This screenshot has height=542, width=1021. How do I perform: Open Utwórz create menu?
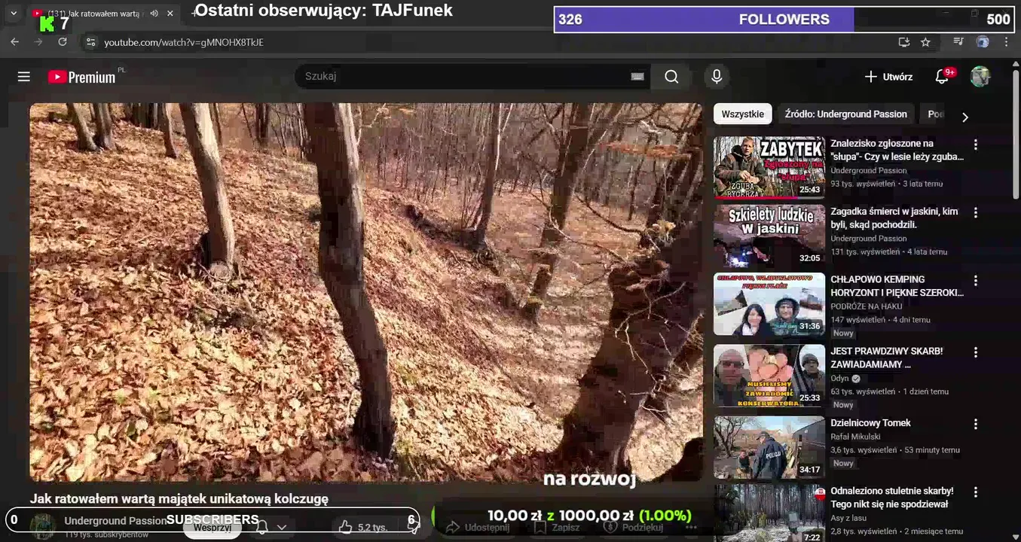pos(888,77)
